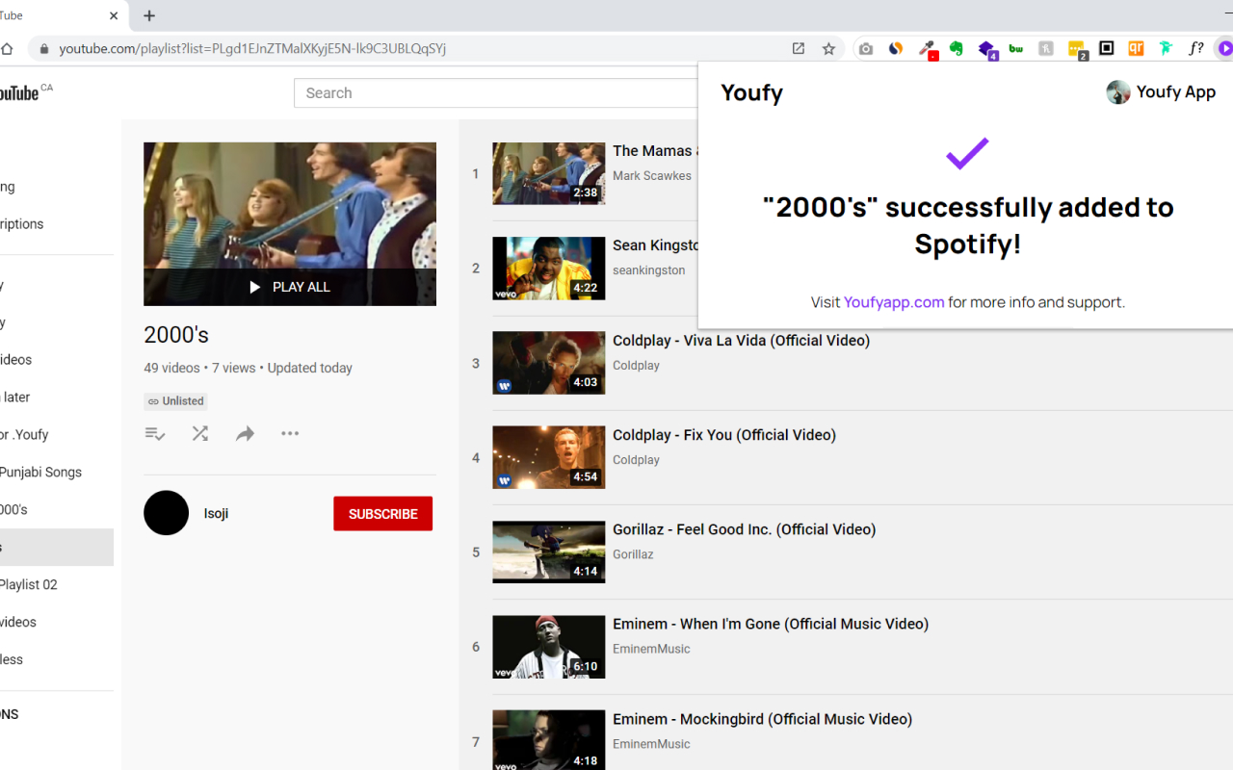Close the YouTube browser tab
1233x770 pixels.
pos(114,15)
